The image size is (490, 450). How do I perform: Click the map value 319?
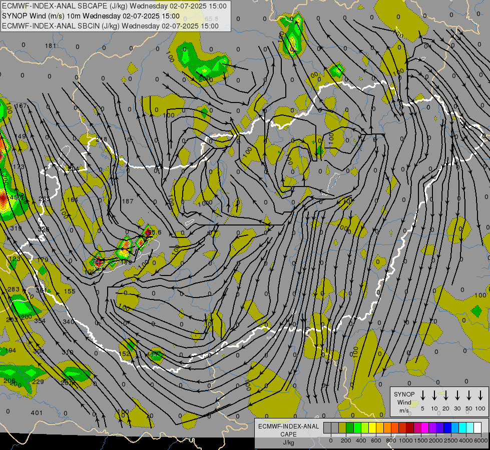point(16,228)
